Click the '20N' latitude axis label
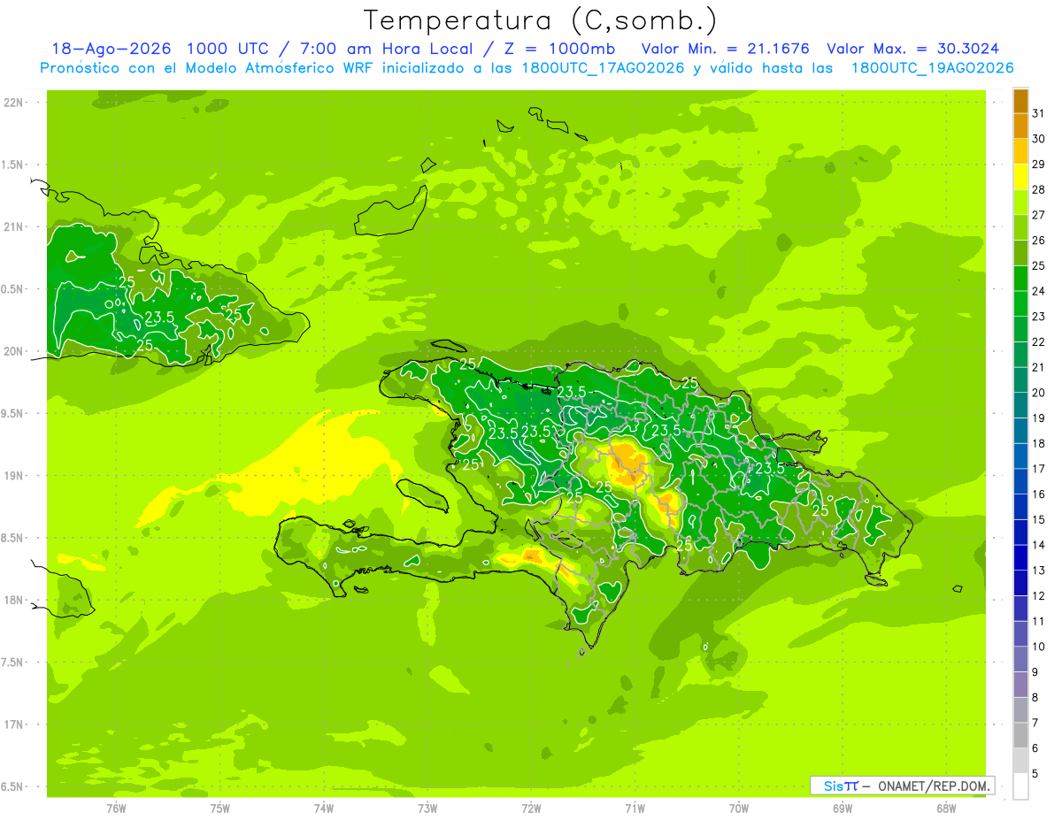Screen dimensions: 1062x820 pos(14,351)
